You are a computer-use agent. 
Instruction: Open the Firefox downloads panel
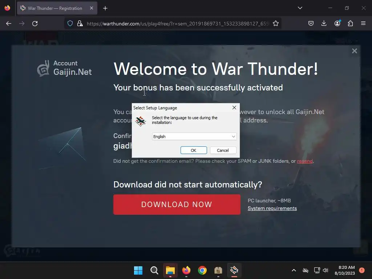coord(324,23)
